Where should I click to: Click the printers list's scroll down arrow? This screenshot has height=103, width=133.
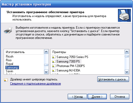coord(127,72)
